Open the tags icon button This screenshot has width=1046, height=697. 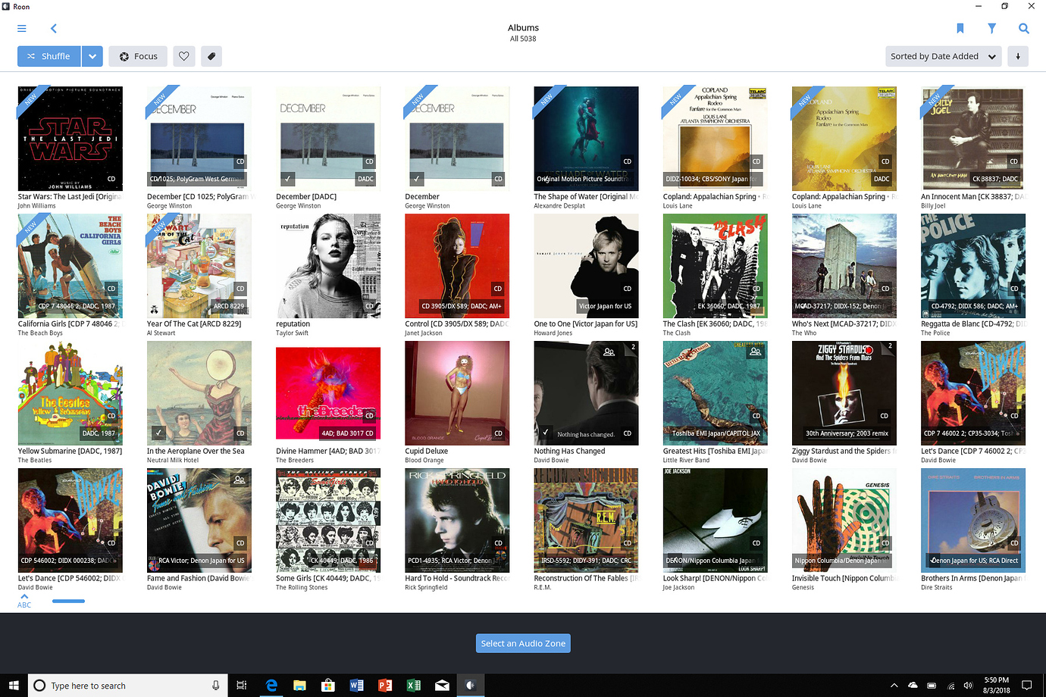(x=211, y=56)
